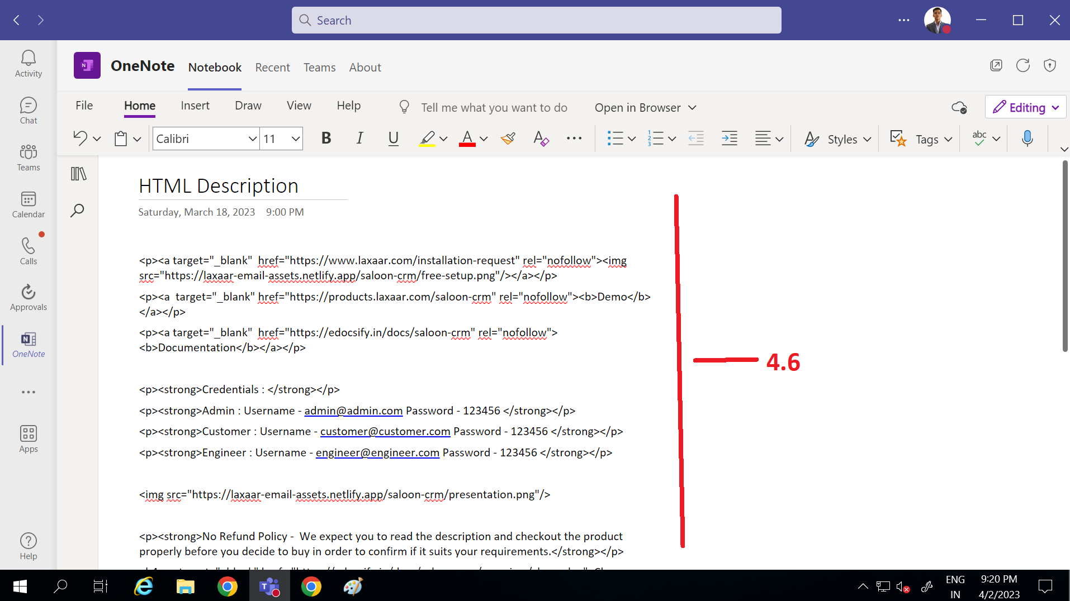Apply the yellow highlight color
This screenshot has height=601, width=1070.
tap(427, 139)
